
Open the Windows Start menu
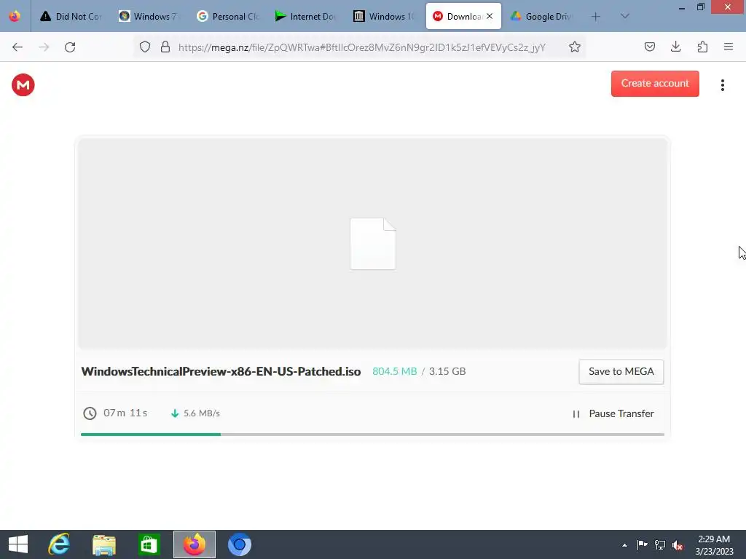click(18, 544)
